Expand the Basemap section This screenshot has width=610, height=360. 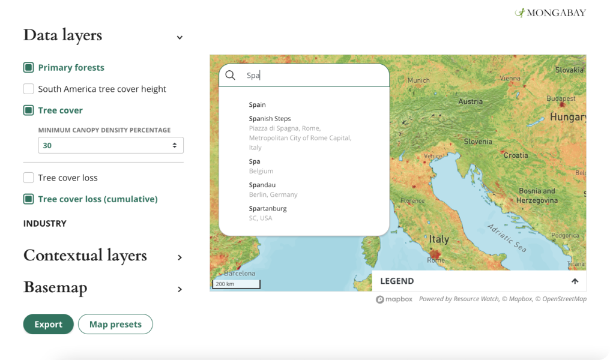(x=179, y=289)
